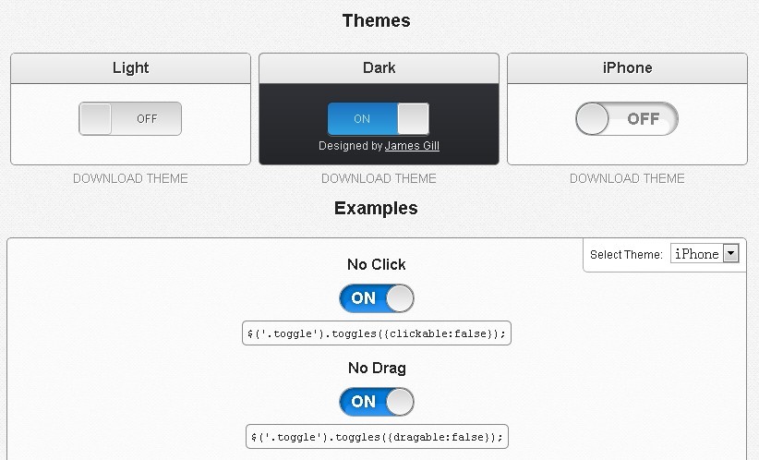Click the Dark theme header
Image resolution: width=759 pixels, height=460 pixels.
point(379,68)
